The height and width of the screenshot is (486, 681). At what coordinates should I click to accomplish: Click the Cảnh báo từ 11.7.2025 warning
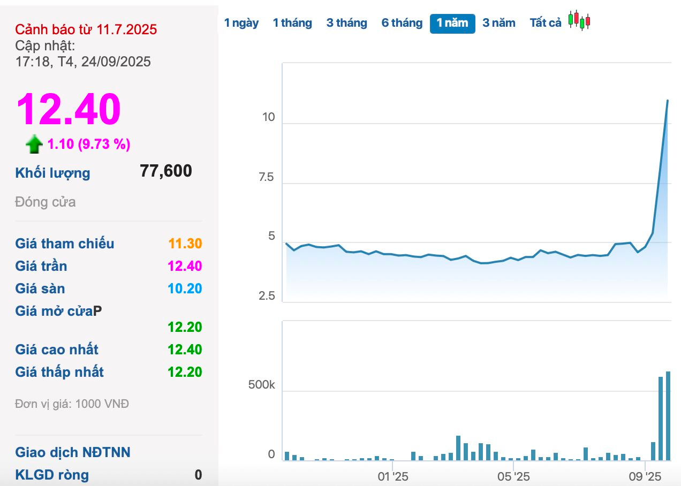click(86, 29)
